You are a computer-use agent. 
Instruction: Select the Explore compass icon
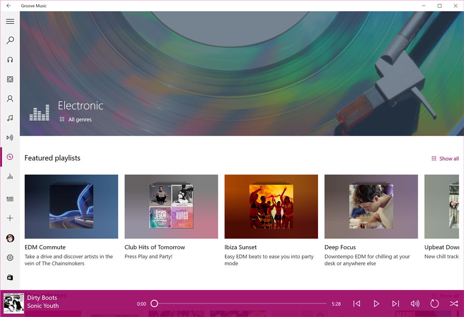pos(10,157)
